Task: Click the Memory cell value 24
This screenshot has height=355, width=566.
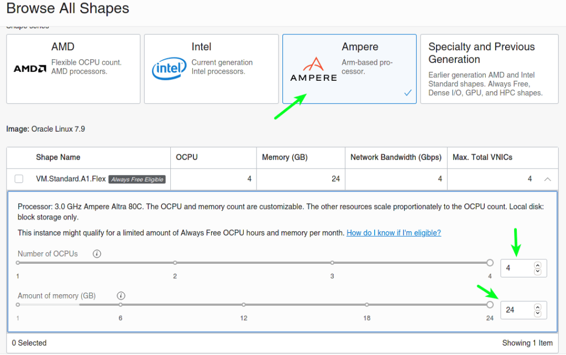Action: [x=336, y=179]
